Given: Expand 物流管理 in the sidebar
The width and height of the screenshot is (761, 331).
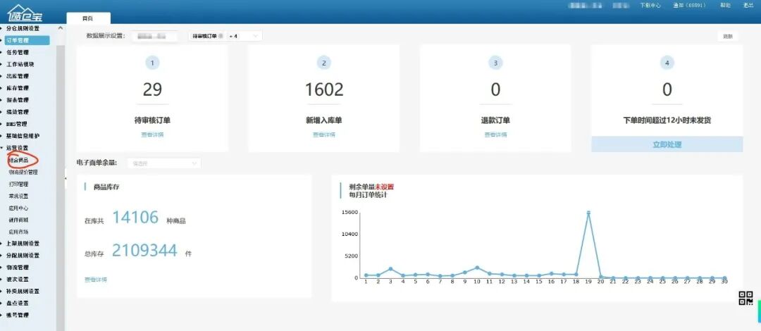Looking at the screenshot, I should pos(18,268).
